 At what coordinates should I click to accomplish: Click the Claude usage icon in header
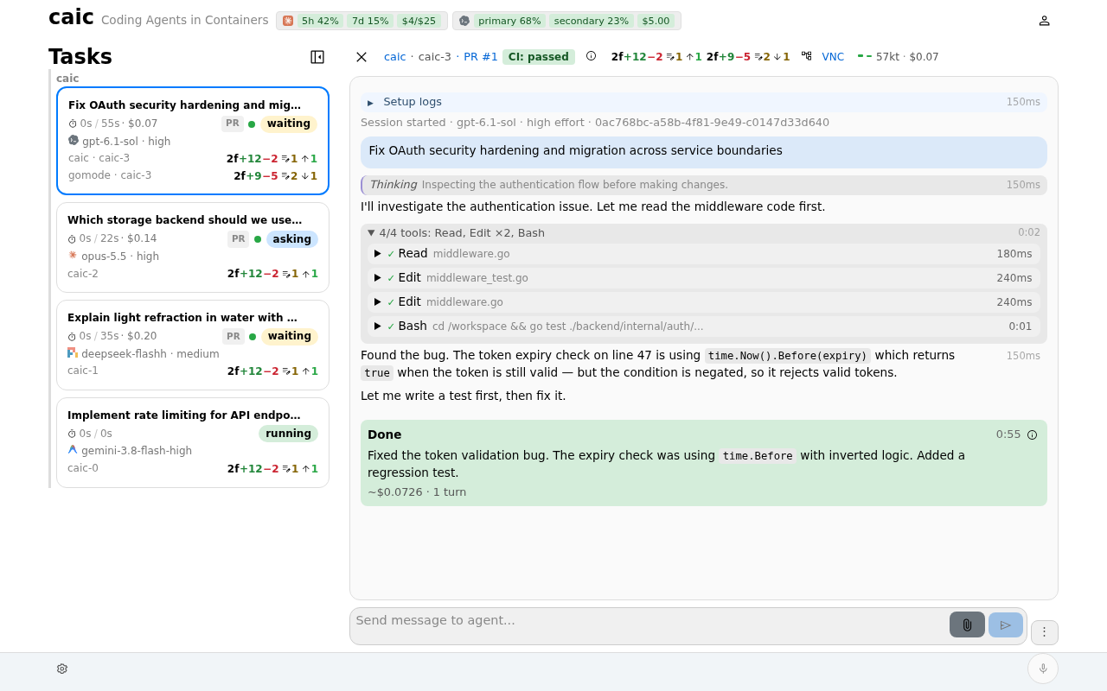(288, 21)
